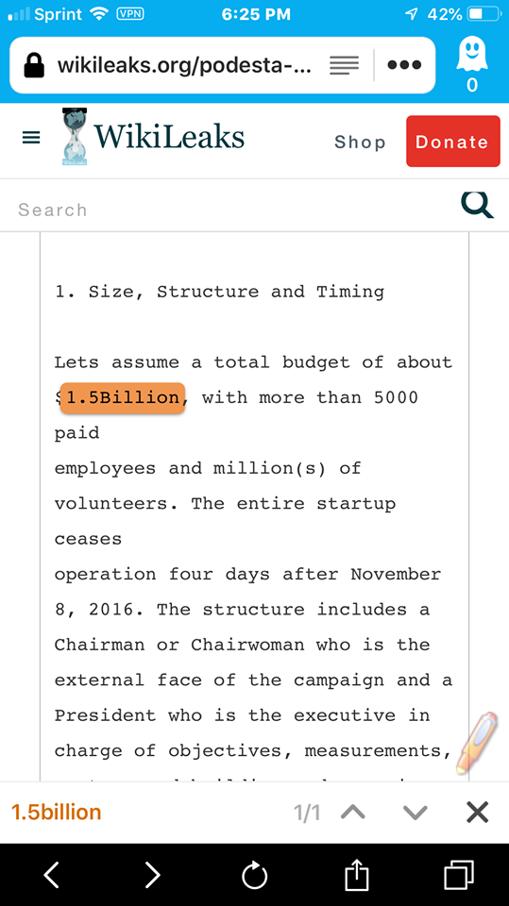509x906 pixels.
Task: Reload the page with refresh icon
Action: [255, 876]
